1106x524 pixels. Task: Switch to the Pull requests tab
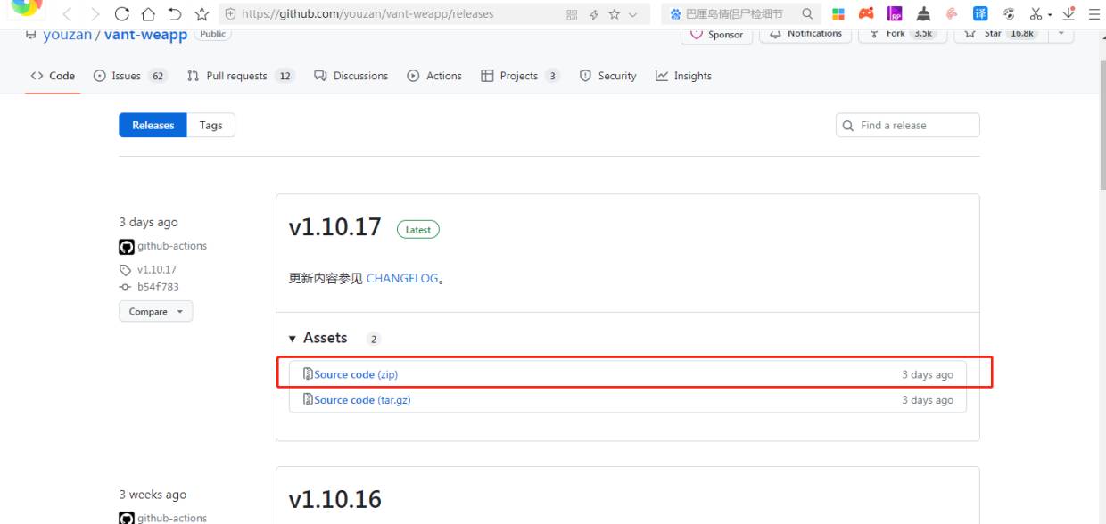point(241,76)
